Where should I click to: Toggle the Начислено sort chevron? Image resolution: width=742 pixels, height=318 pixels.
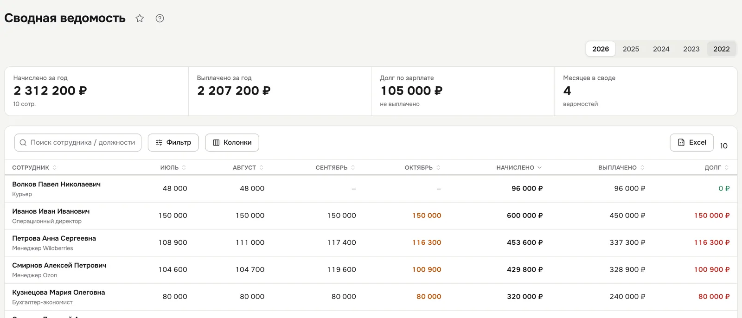[540, 168]
